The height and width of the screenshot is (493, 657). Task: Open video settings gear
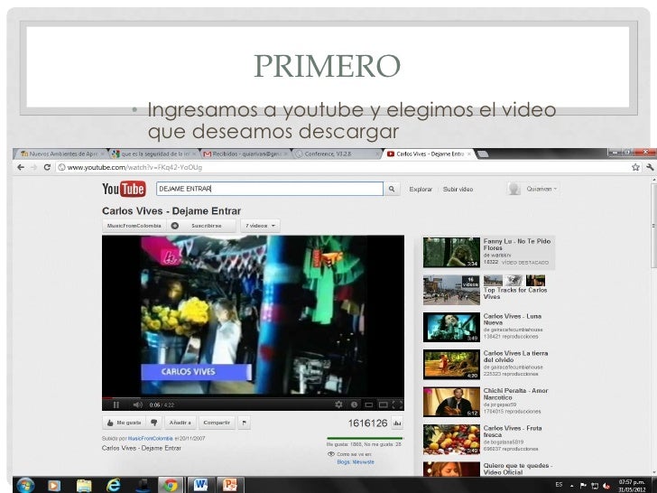coord(338,405)
